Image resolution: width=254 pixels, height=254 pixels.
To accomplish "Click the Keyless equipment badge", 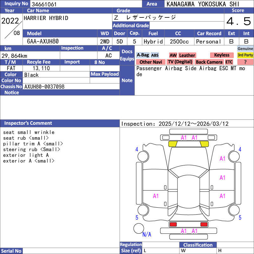I will point(222,55).
